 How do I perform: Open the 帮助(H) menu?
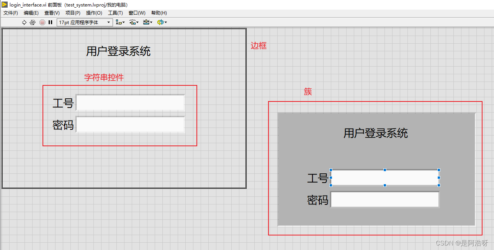pos(158,13)
